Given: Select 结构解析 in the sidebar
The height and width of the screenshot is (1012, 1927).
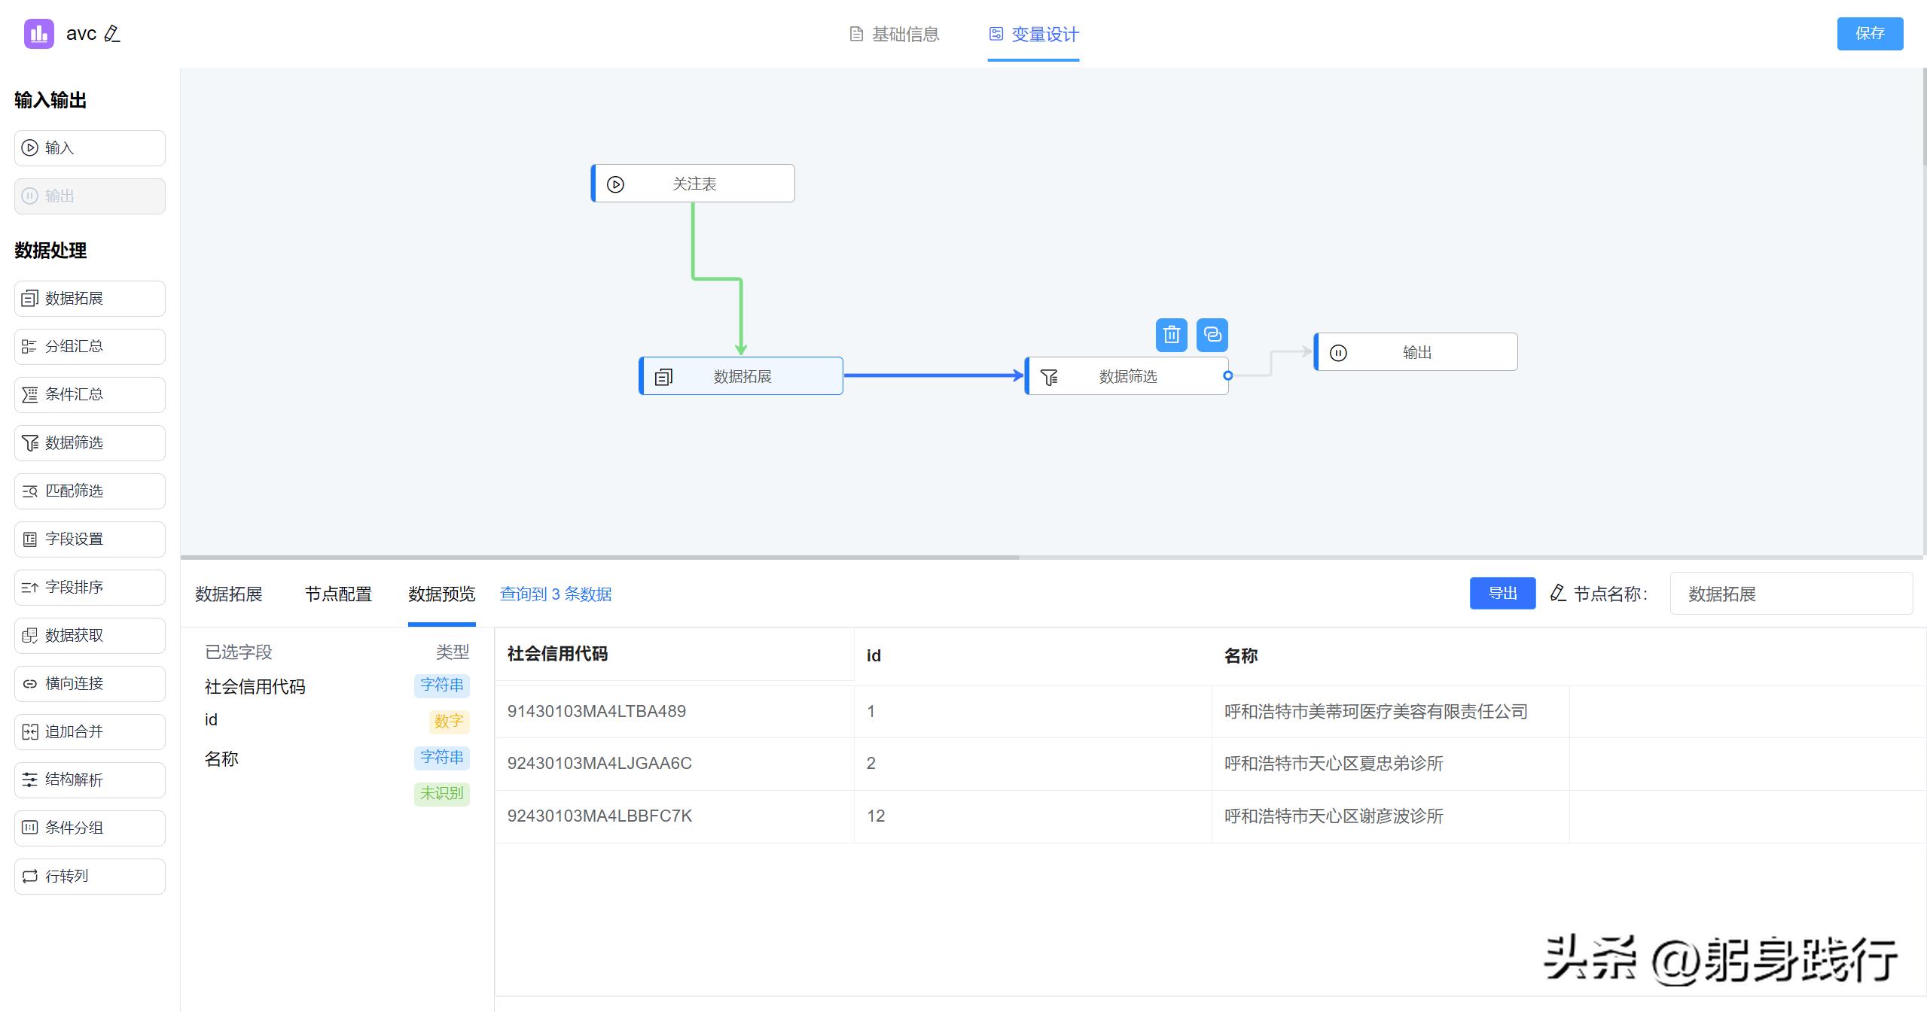Looking at the screenshot, I should tap(90, 780).
